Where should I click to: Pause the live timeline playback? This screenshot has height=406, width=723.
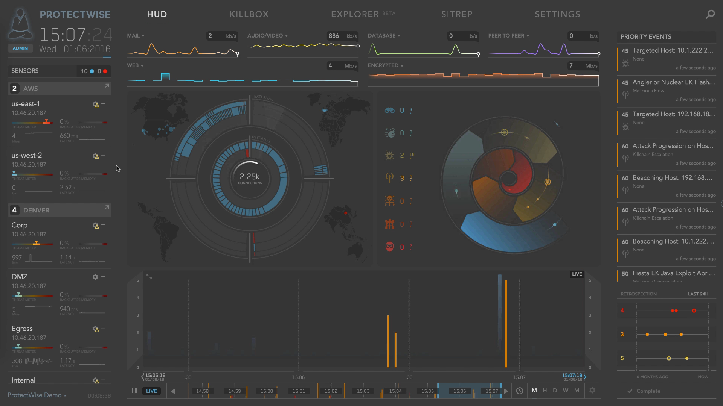[134, 391]
